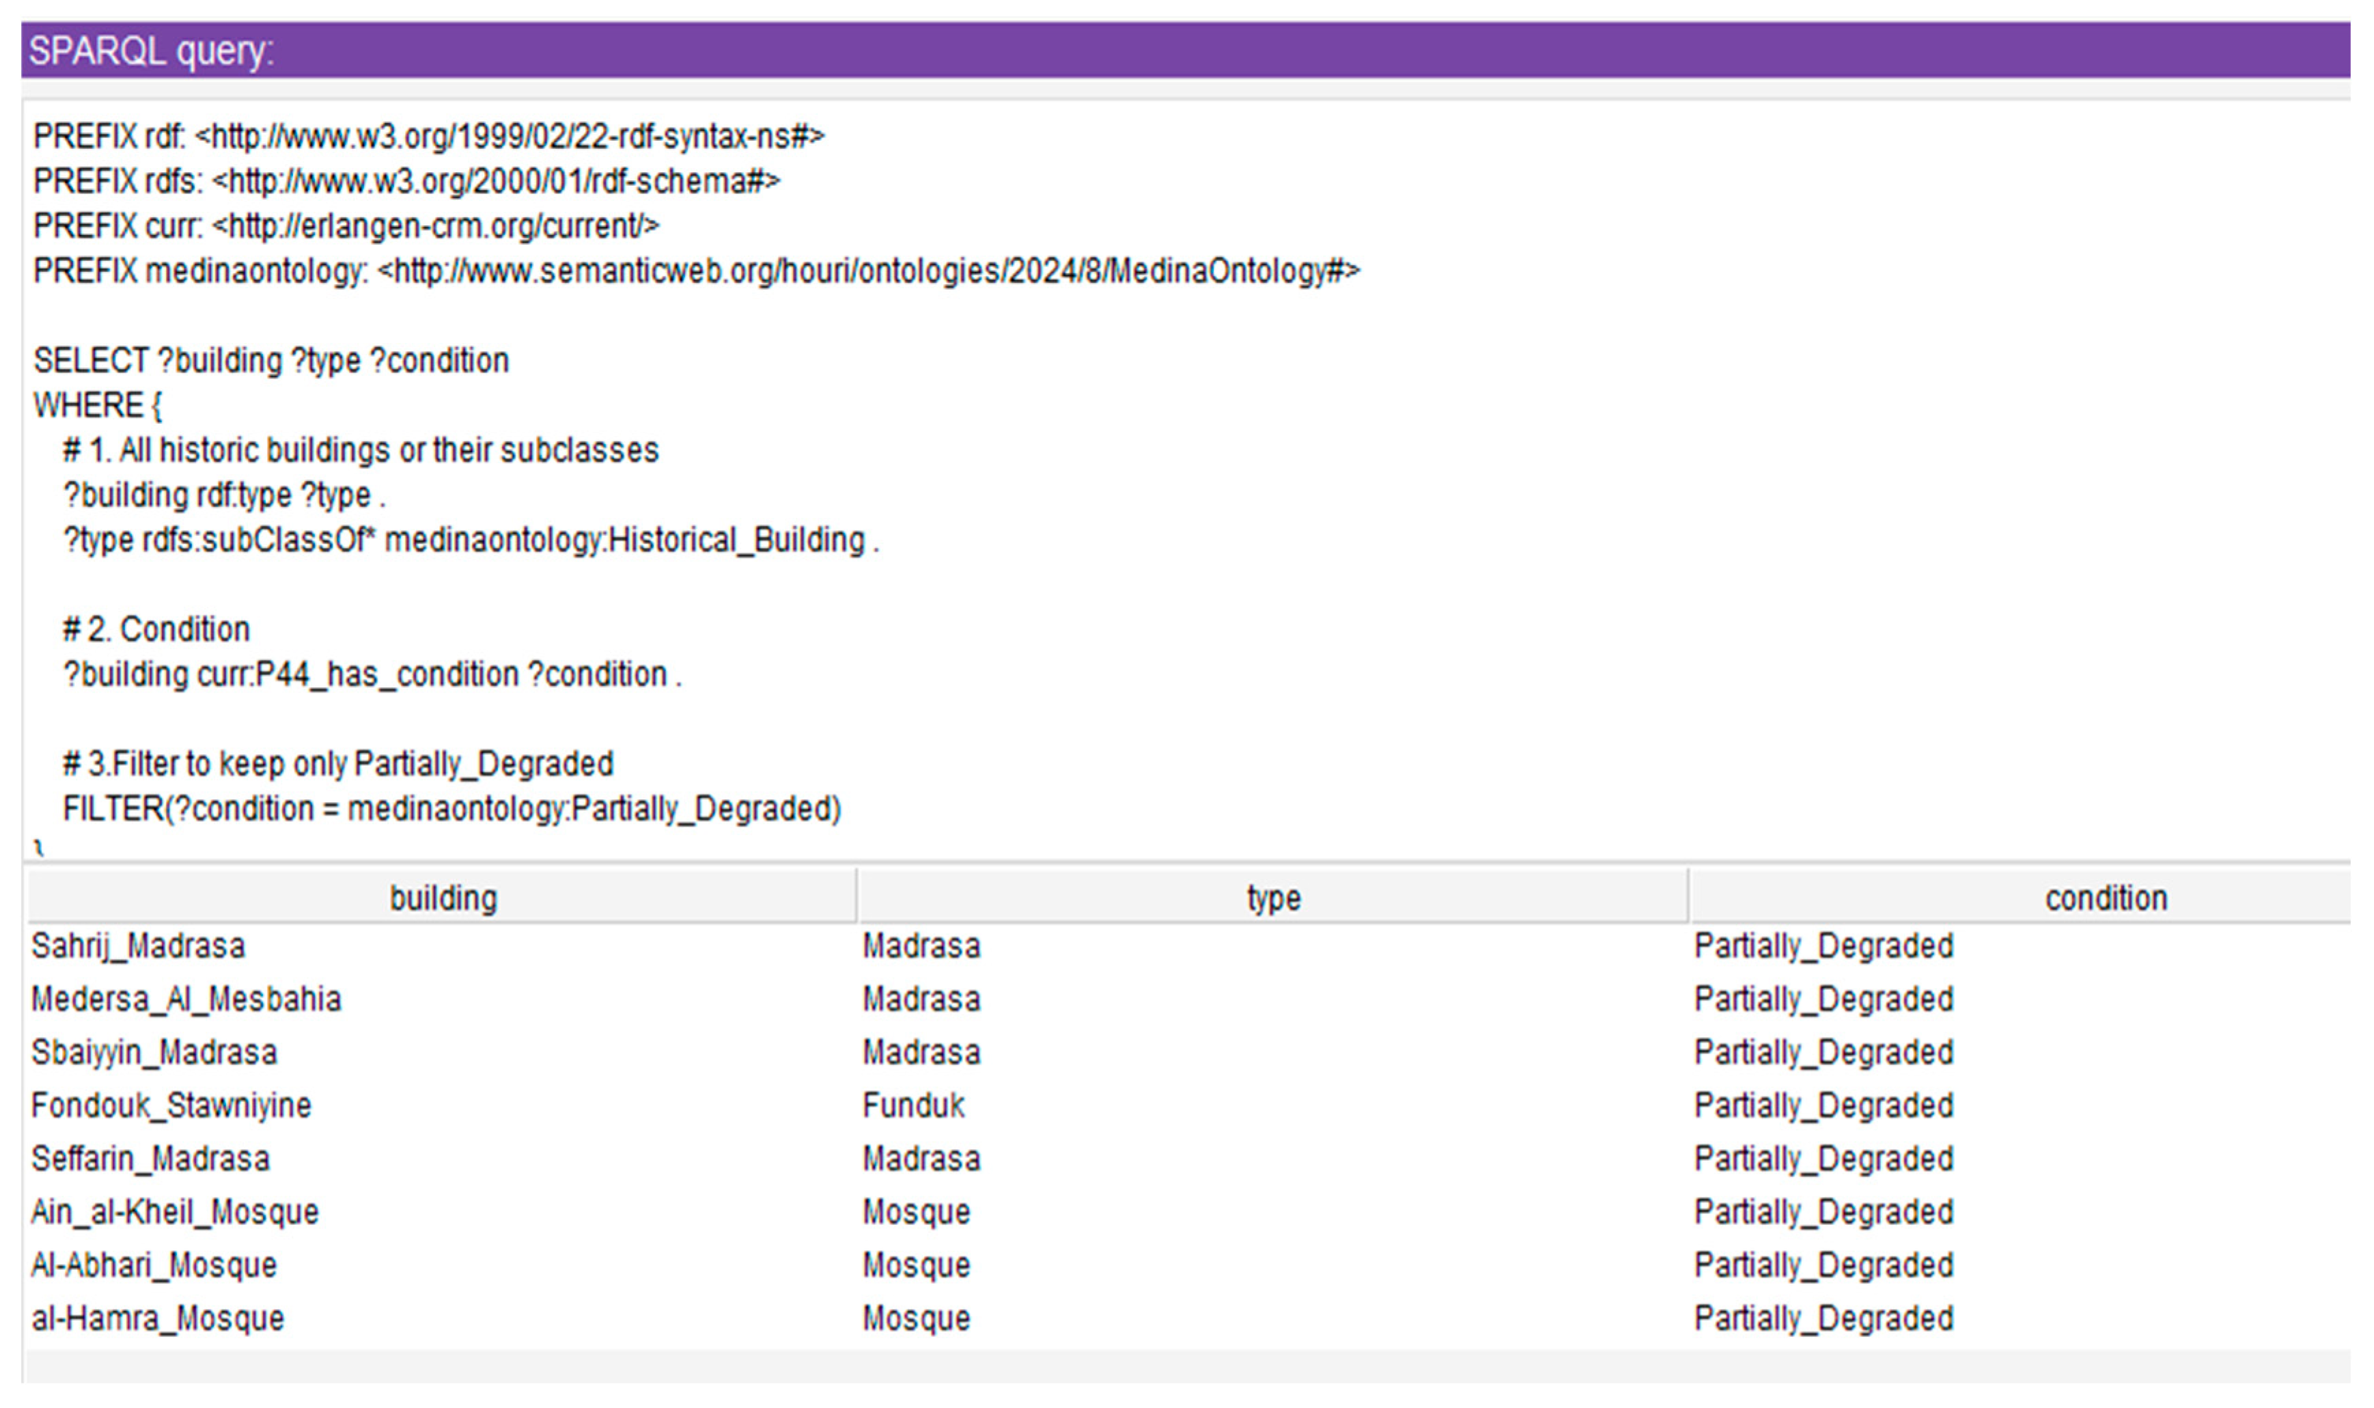This screenshot has width=2374, height=1408.
Task: Click the Fondouk_Stawniyine building entry
Action: [171, 1105]
